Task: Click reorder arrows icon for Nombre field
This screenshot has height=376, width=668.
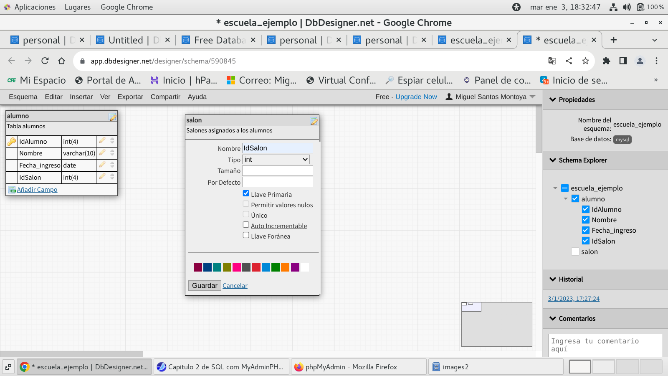Action: tap(112, 153)
